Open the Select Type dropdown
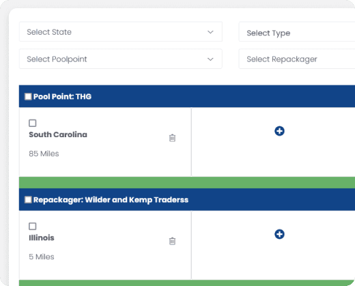Viewport: 355px width, 286px height. click(297, 32)
